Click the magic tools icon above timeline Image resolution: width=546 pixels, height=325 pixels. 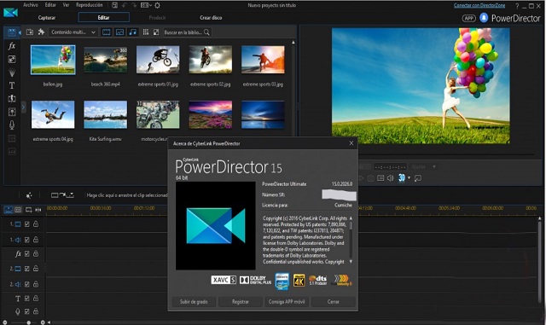pos(29,195)
